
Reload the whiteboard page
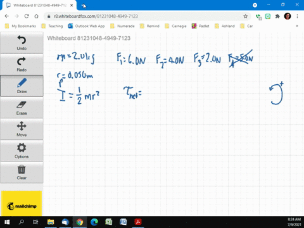tap(27, 16)
